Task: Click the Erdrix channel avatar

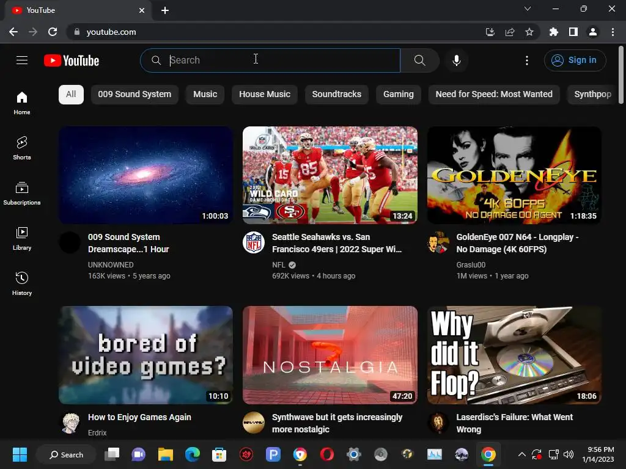Action: coord(70,423)
